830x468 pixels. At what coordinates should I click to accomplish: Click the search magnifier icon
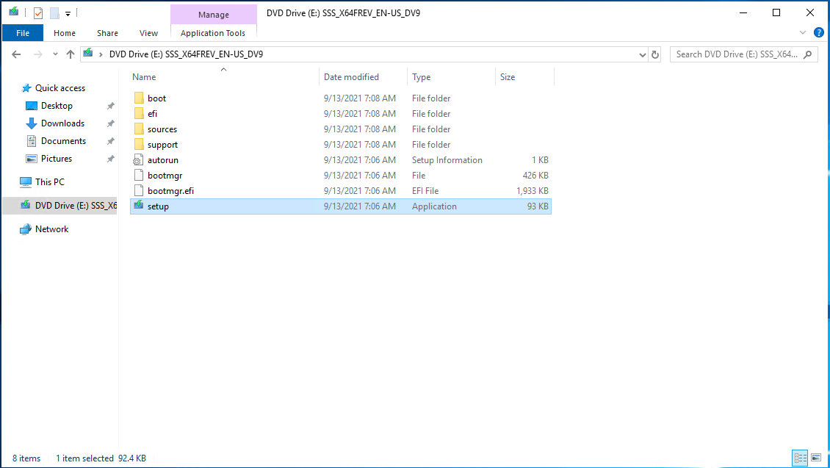pyautogui.click(x=808, y=54)
